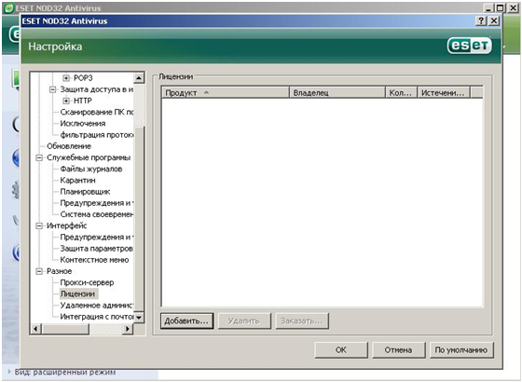Maximize the main ESET NOD32 window
This screenshot has width=522, height=382.
501,8
